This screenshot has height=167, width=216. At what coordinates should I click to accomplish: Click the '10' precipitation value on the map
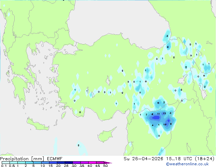pyautogui.click(x=165, y=124)
